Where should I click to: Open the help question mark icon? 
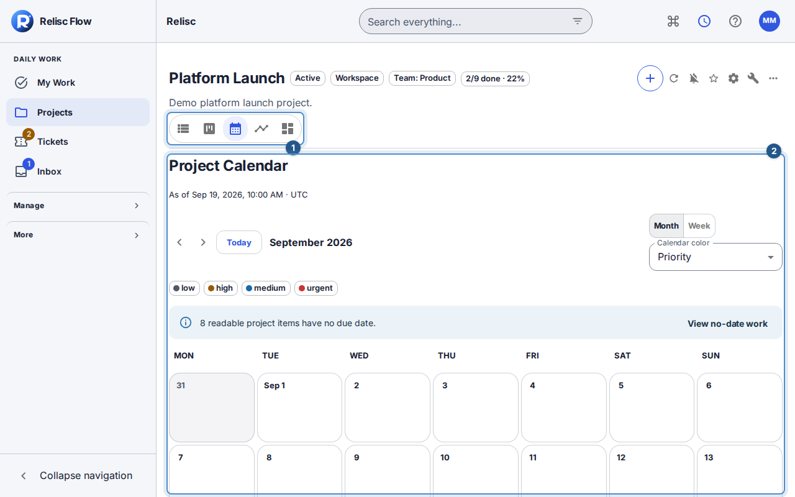click(x=735, y=21)
